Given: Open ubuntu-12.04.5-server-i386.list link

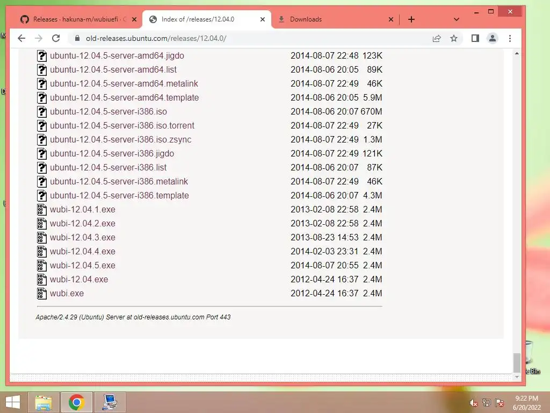Looking at the screenshot, I should coord(108,168).
